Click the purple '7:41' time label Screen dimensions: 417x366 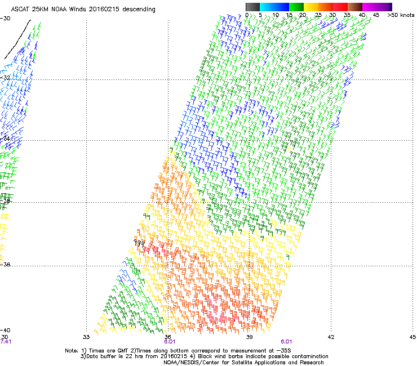click(6, 342)
